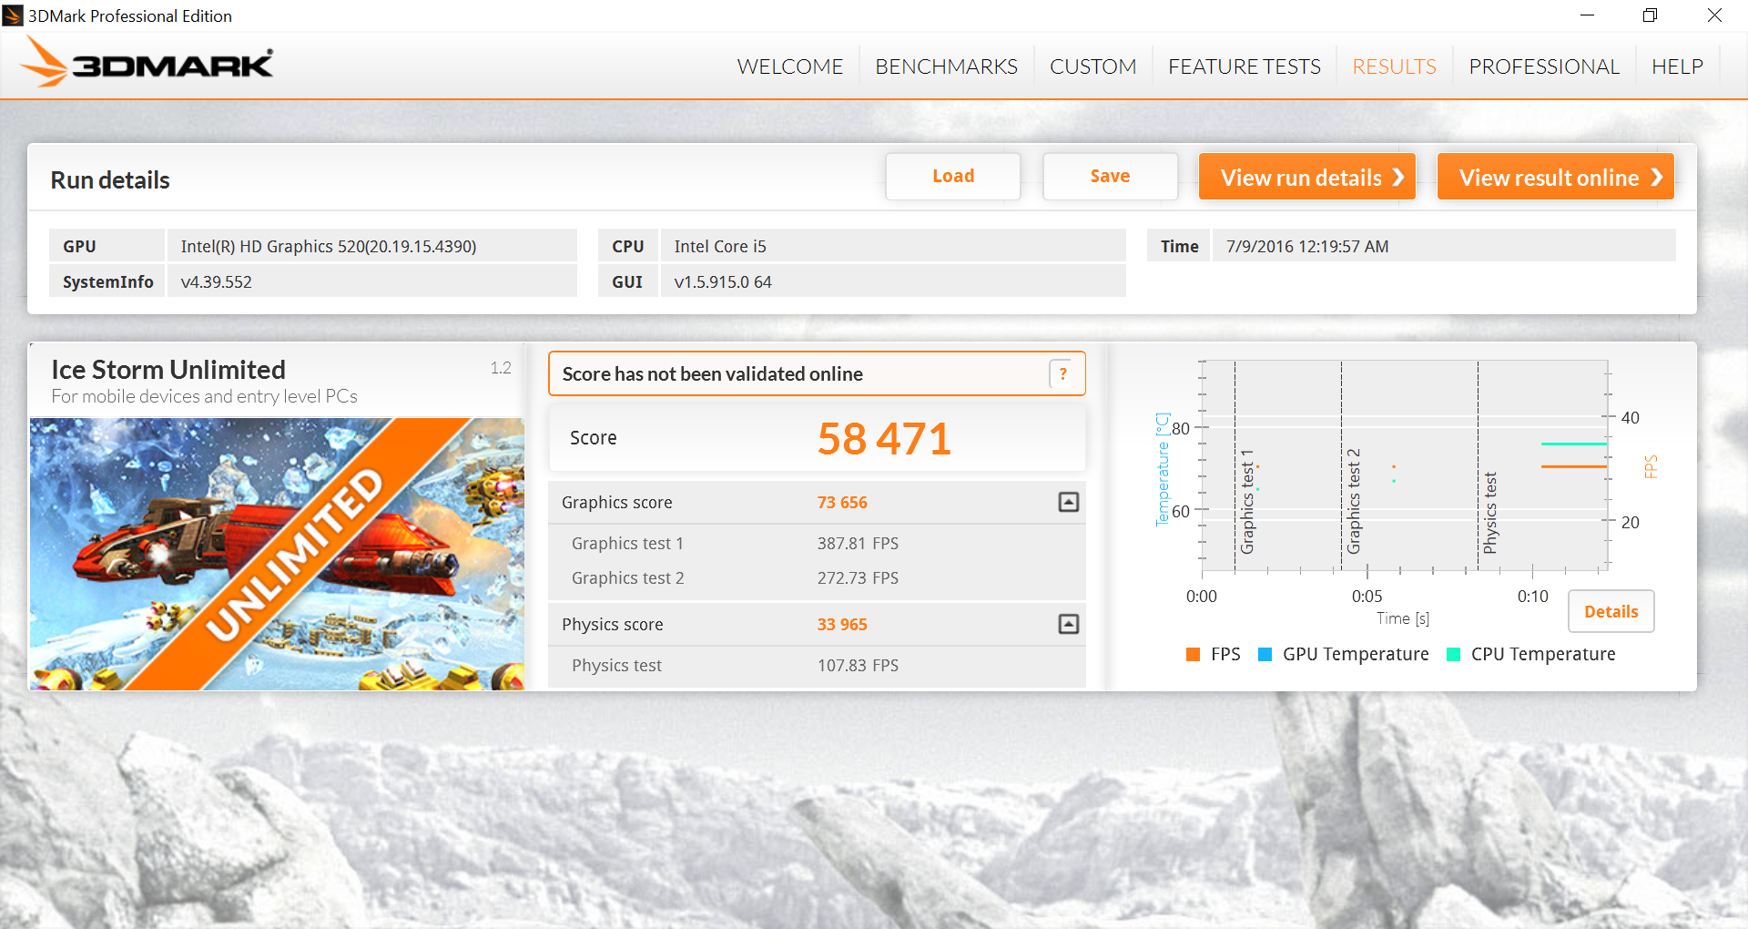Open the WELCOME tab
The width and height of the screenshot is (1748, 929).
(790, 66)
